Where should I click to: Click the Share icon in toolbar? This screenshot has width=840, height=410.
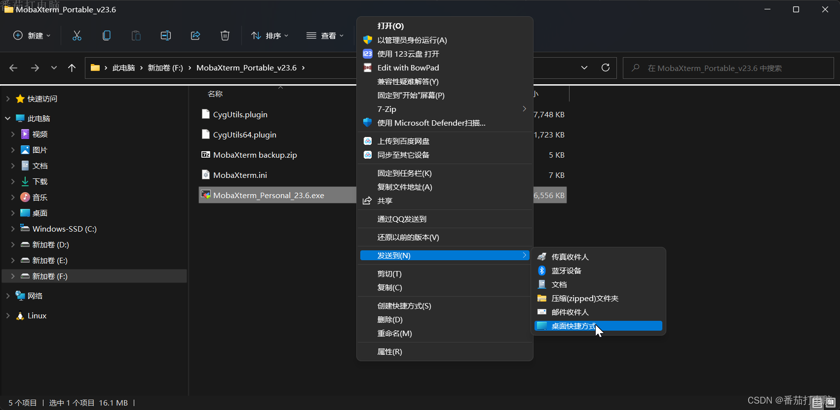point(195,35)
